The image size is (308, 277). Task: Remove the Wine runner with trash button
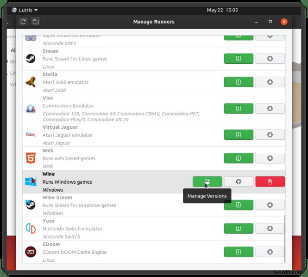click(x=270, y=181)
